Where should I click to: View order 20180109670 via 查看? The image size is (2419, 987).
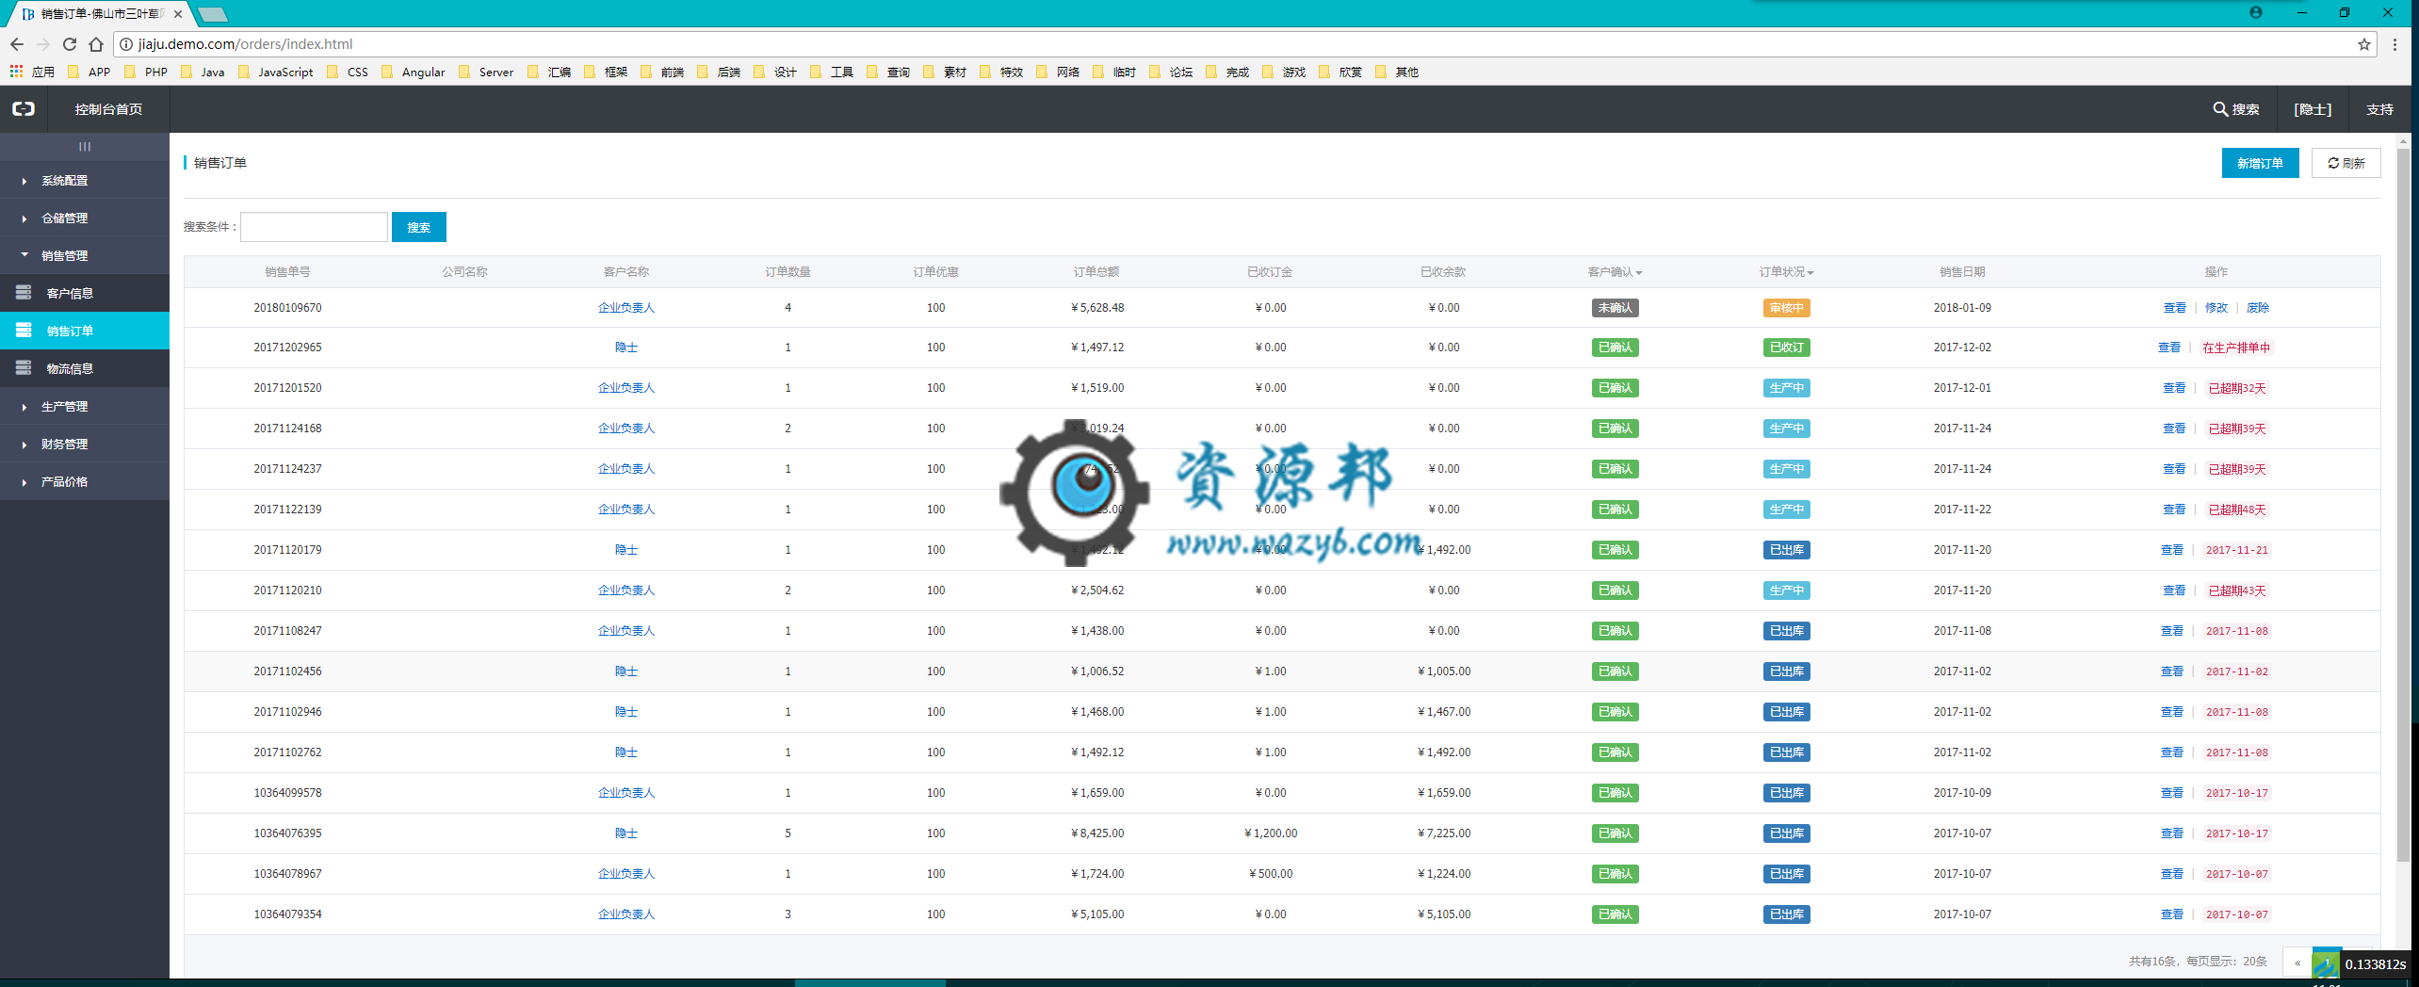coord(2174,308)
